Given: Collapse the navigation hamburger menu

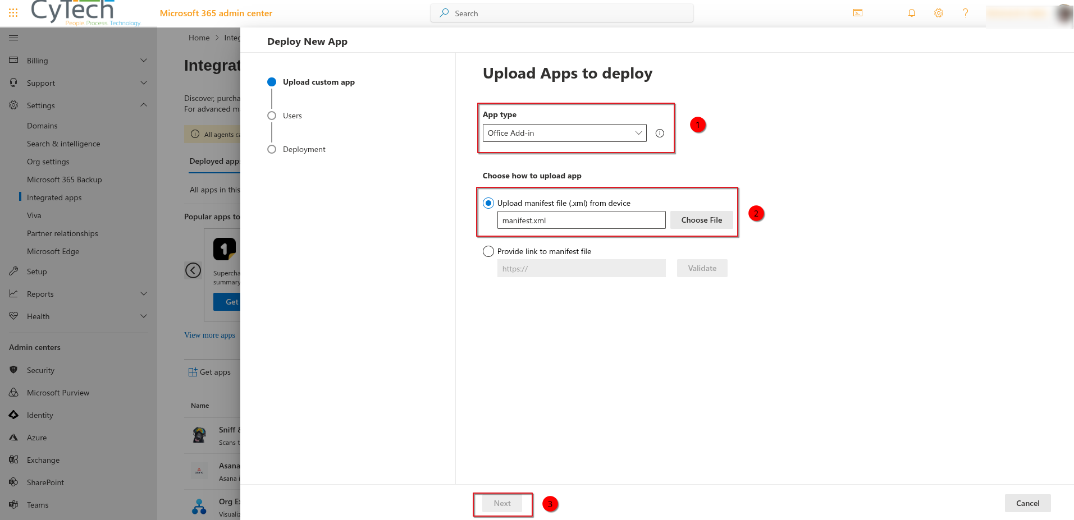Looking at the screenshot, I should pyautogui.click(x=13, y=38).
